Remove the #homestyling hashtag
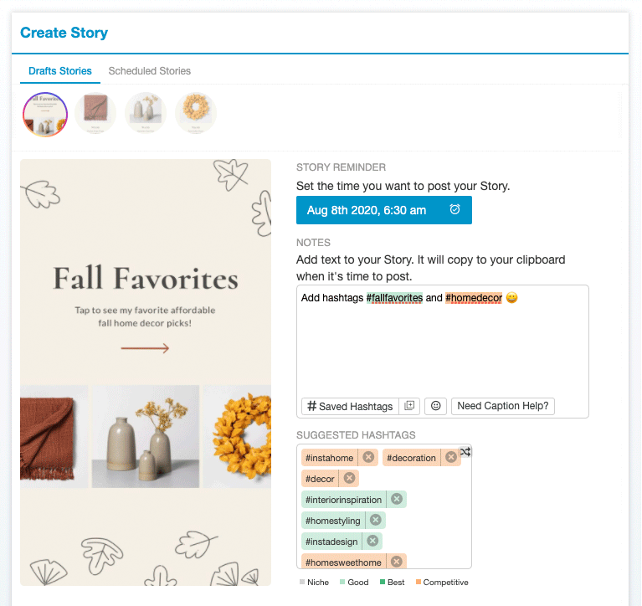 (x=376, y=521)
